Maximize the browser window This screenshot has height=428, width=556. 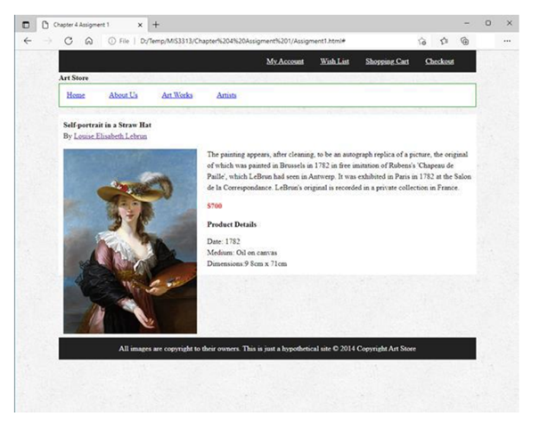pyautogui.click(x=488, y=23)
